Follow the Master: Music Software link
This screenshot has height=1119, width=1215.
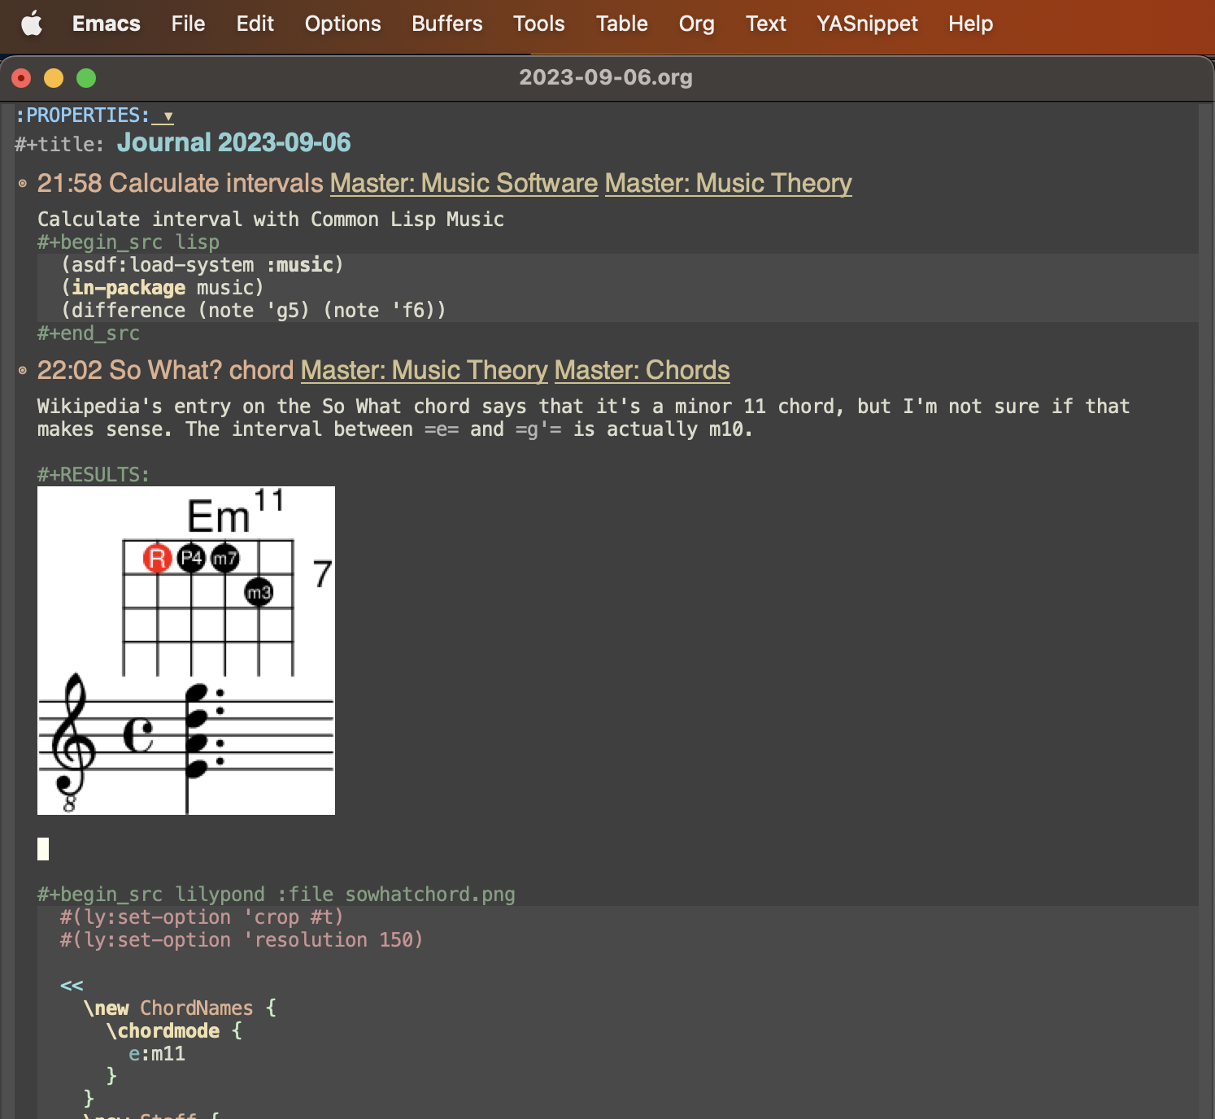tap(464, 184)
